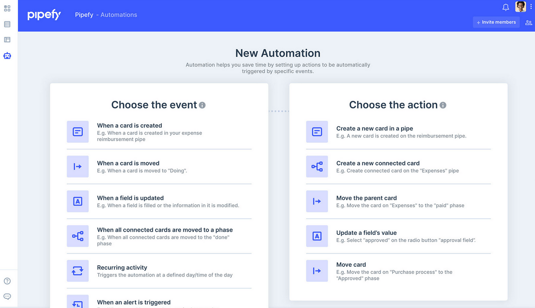Choose the Move card action

coord(398,271)
